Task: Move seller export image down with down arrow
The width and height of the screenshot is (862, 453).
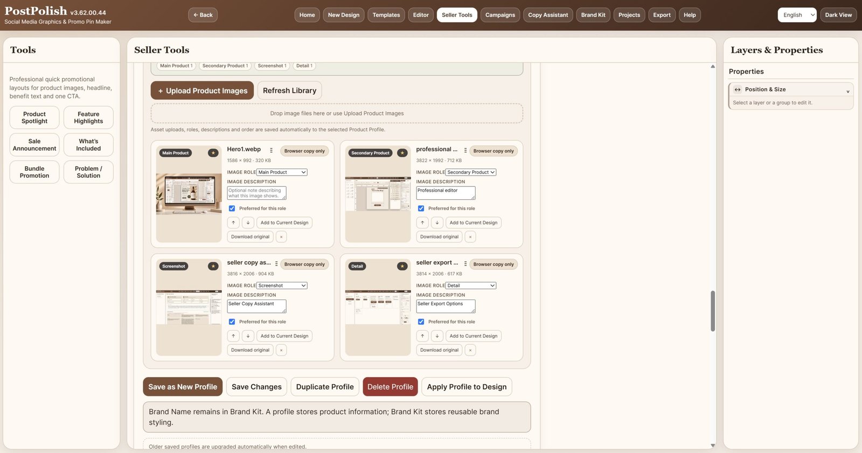Action: pyautogui.click(x=437, y=336)
